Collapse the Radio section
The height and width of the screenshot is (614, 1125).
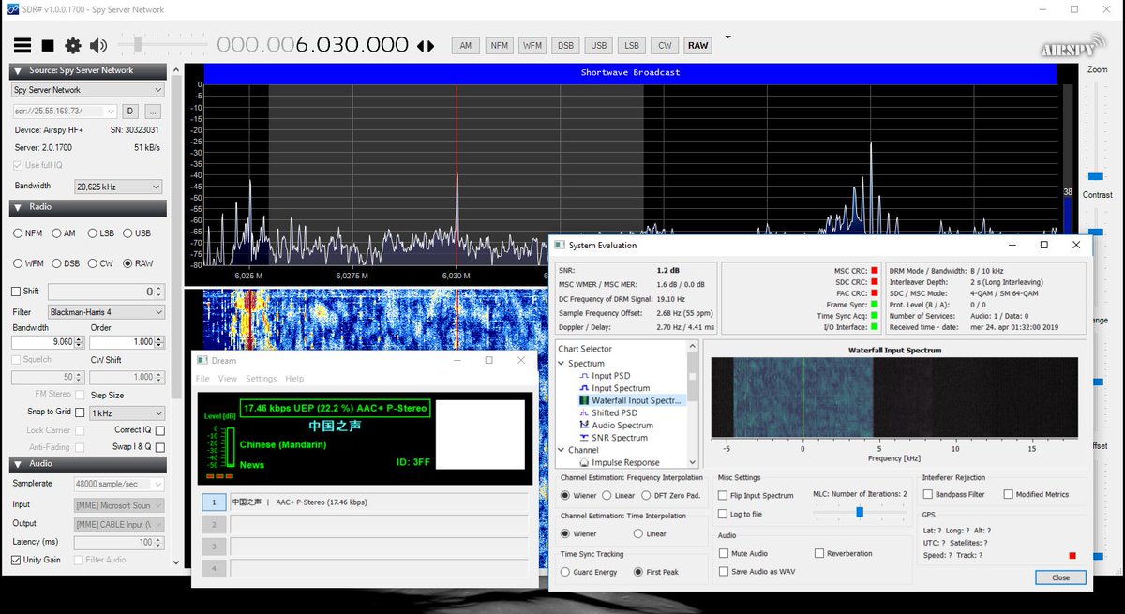coord(17,207)
